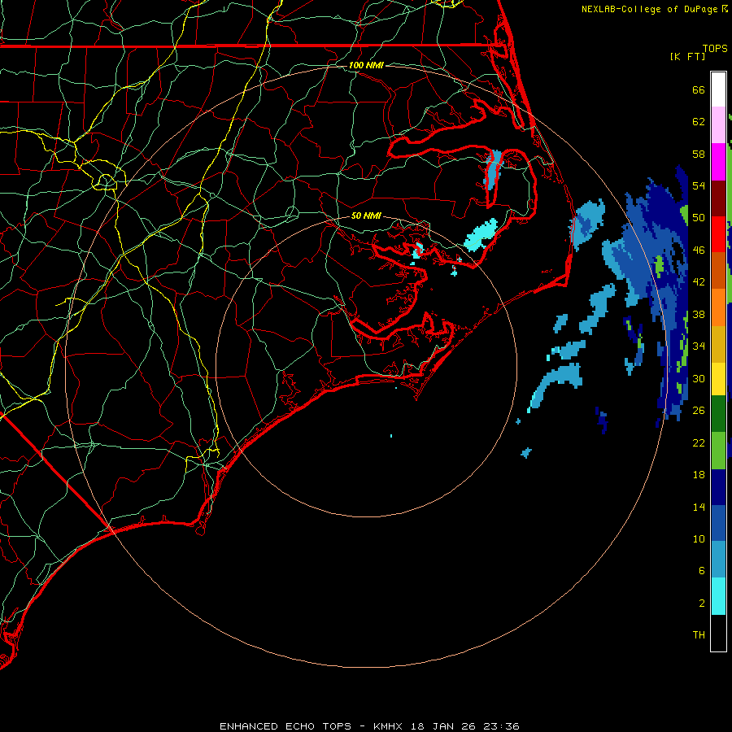
Task: Click the TOPS legend title
Action: tap(715, 49)
